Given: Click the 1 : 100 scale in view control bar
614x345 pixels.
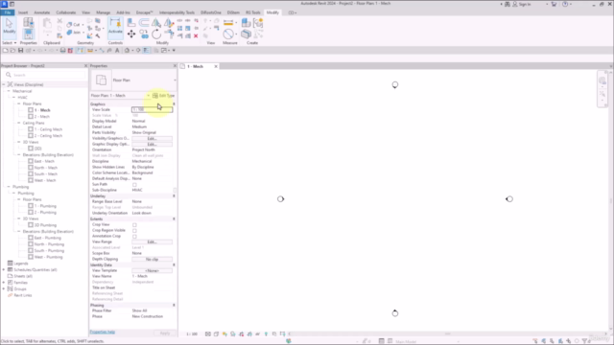Looking at the screenshot, I should click(192, 334).
